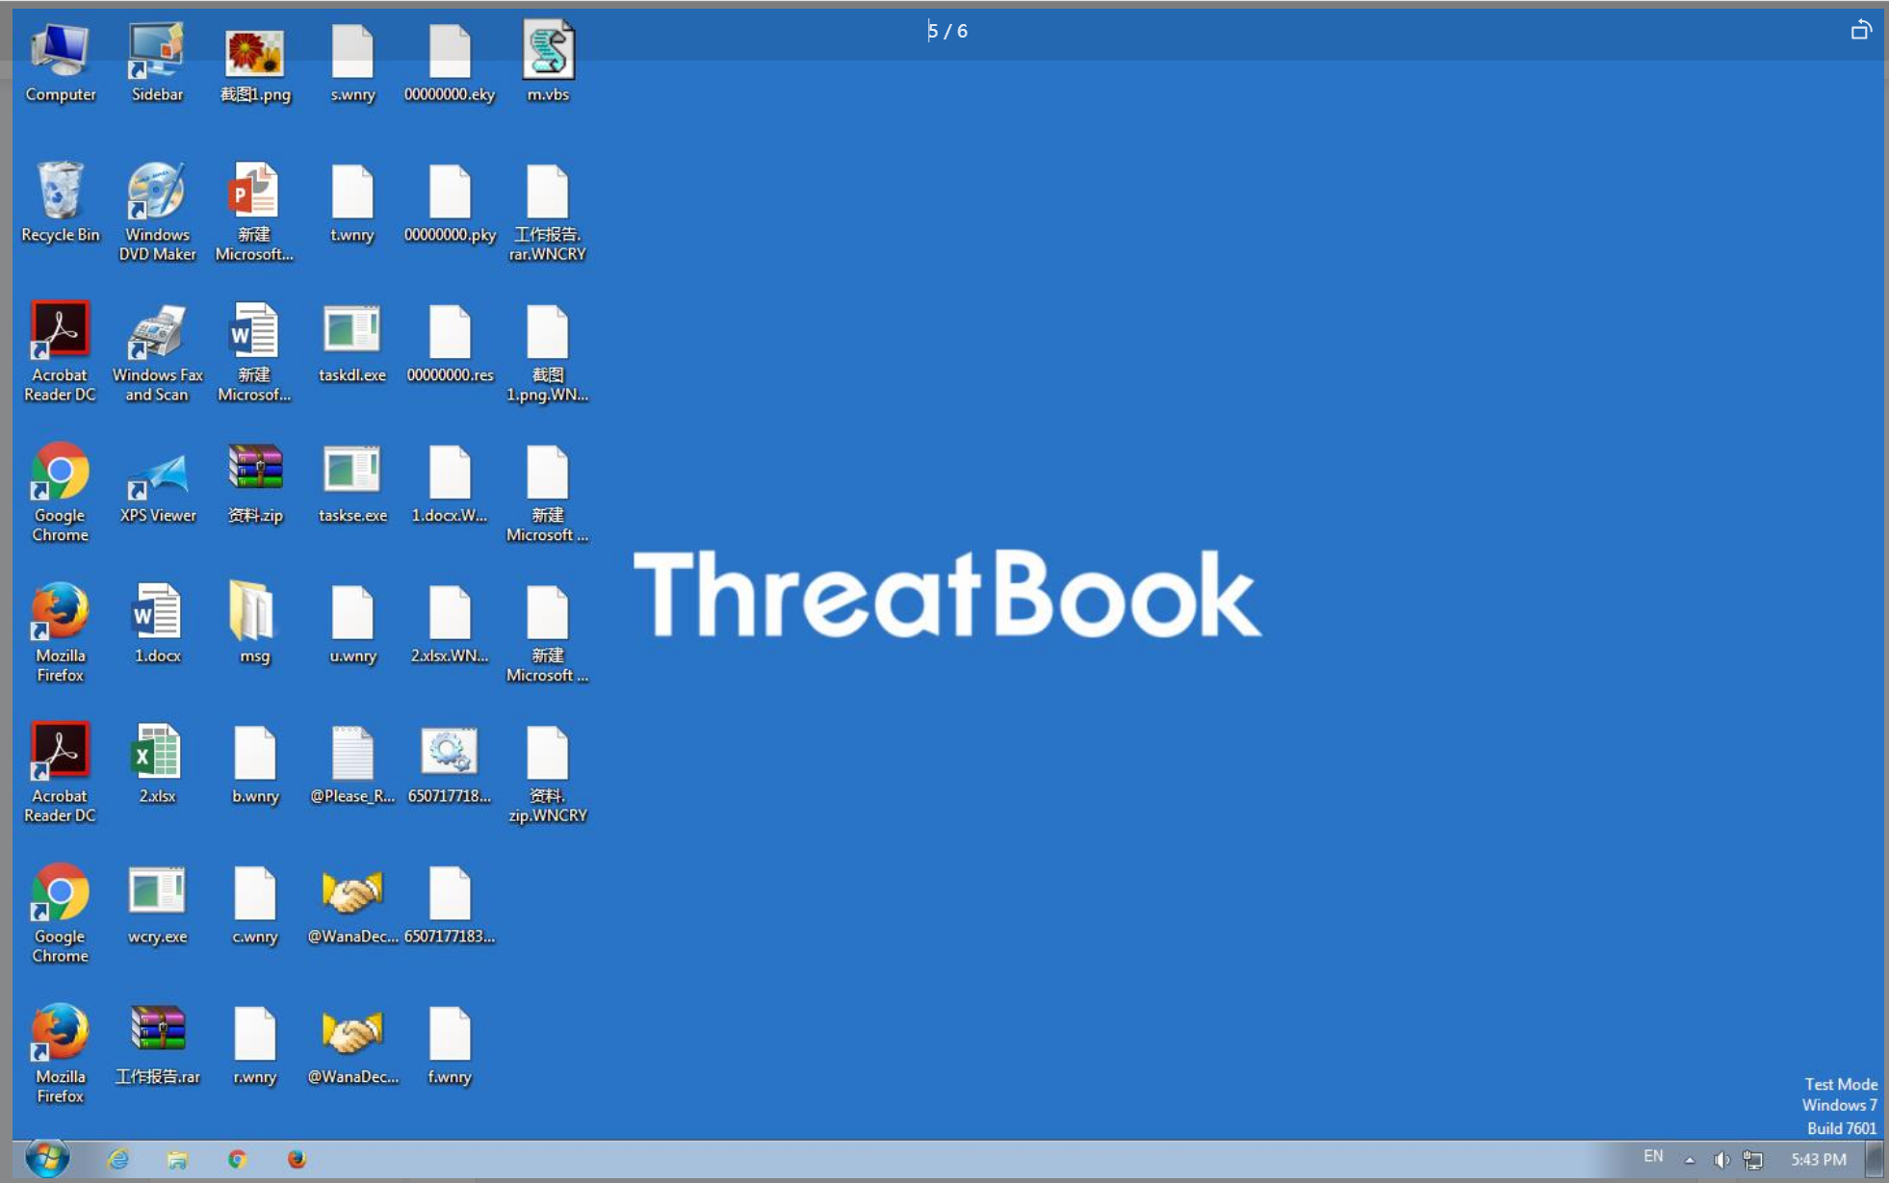
Task: Select the c.wnry file
Action: pyautogui.click(x=255, y=906)
